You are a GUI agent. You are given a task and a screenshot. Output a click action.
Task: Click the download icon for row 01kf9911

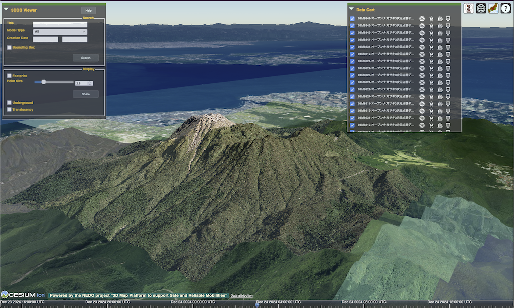tap(448, 104)
